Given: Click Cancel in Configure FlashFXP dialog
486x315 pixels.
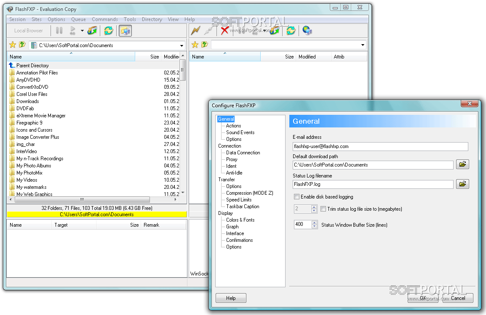Looking at the screenshot, I should pos(458,298).
